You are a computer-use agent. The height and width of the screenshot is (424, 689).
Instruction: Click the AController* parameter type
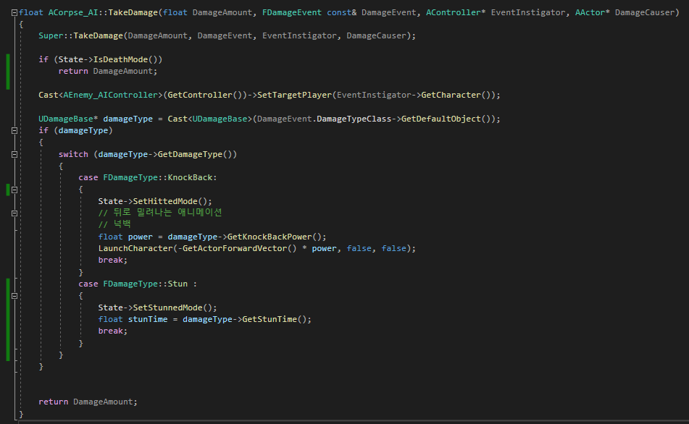456,12
